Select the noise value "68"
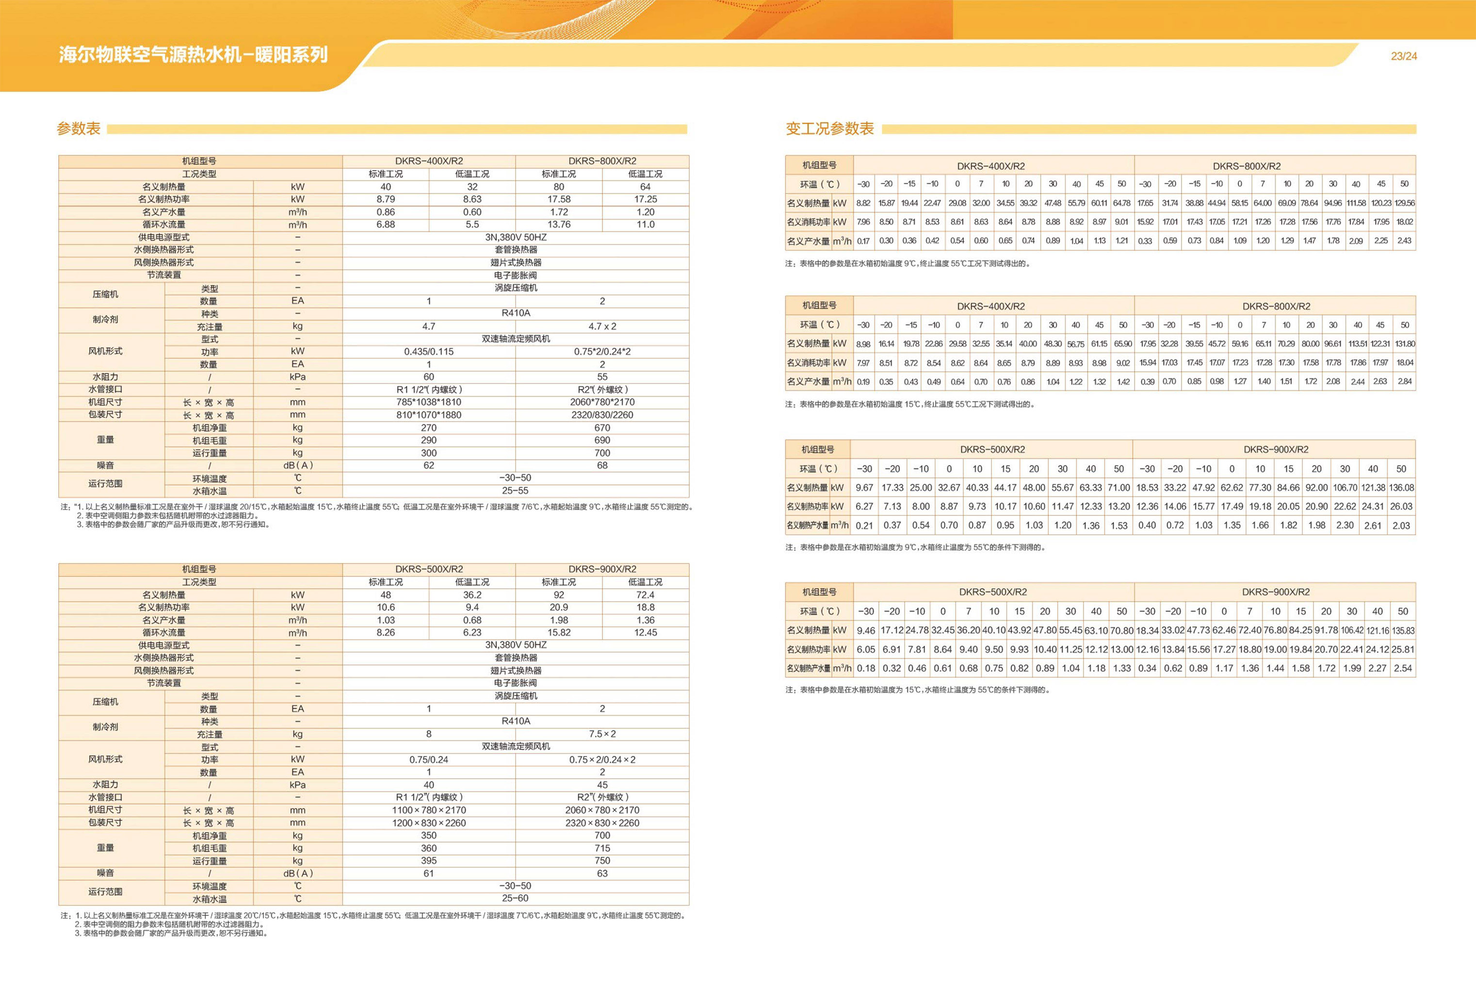Image resolution: width=1476 pixels, height=1008 pixels. [x=602, y=465]
